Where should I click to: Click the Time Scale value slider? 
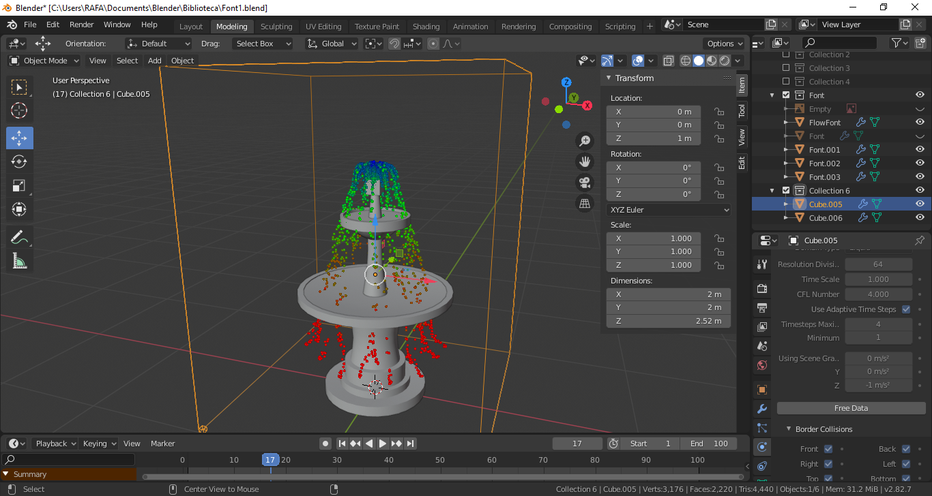(x=878, y=279)
